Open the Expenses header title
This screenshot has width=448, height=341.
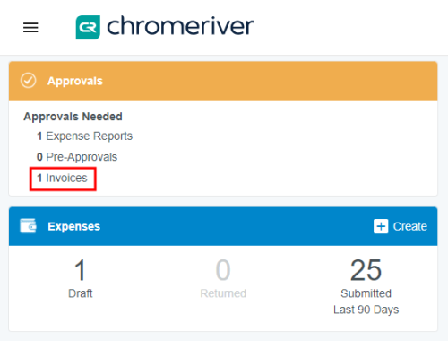click(x=74, y=226)
